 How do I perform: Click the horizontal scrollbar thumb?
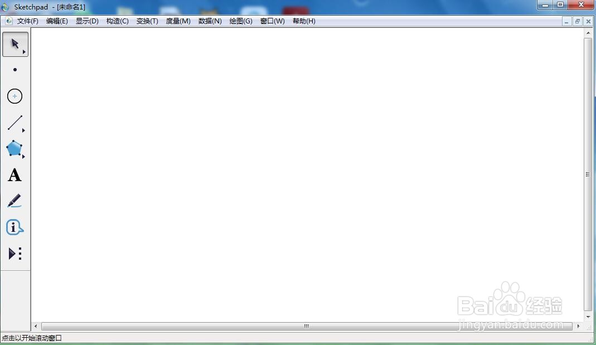[x=307, y=326]
